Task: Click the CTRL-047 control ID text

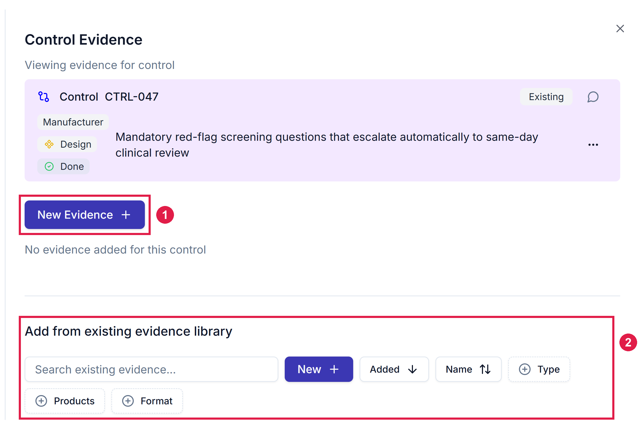Action: pyautogui.click(x=131, y=97)
